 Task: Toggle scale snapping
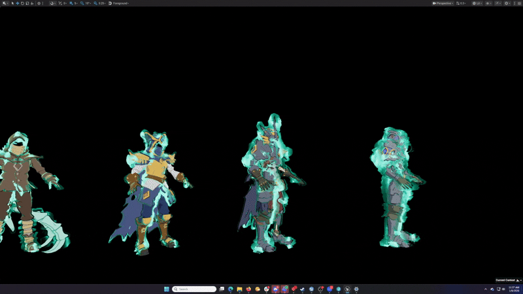click(x=95, y=3)
